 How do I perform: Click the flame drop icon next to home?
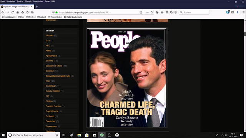click(23, 12)
